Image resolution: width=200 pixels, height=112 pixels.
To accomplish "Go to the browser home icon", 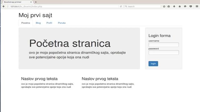I will click(x=180, y=6).
